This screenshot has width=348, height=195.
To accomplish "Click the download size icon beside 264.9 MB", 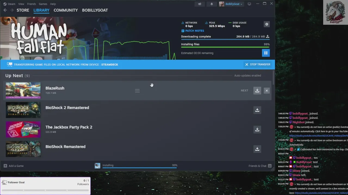I will tap(268, 36).
